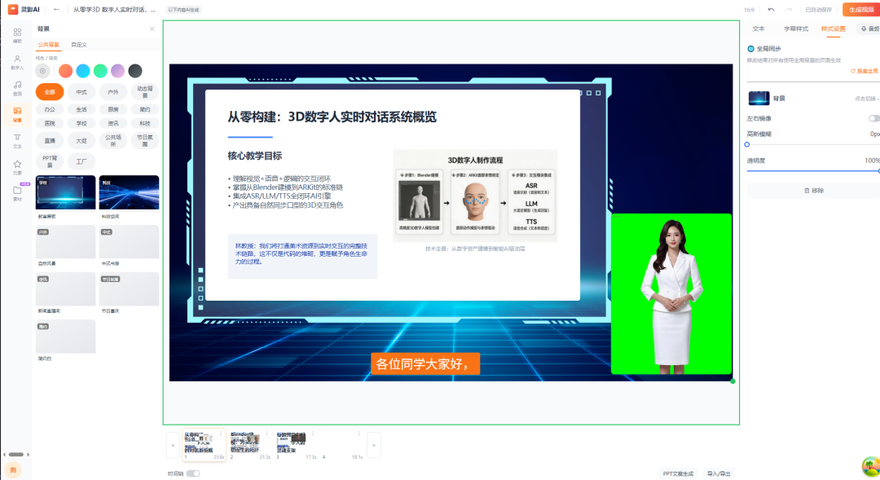This screenshot has height=480, width=880.
Task: Click the PPT文案生成 button
Action: click(678, 473)
